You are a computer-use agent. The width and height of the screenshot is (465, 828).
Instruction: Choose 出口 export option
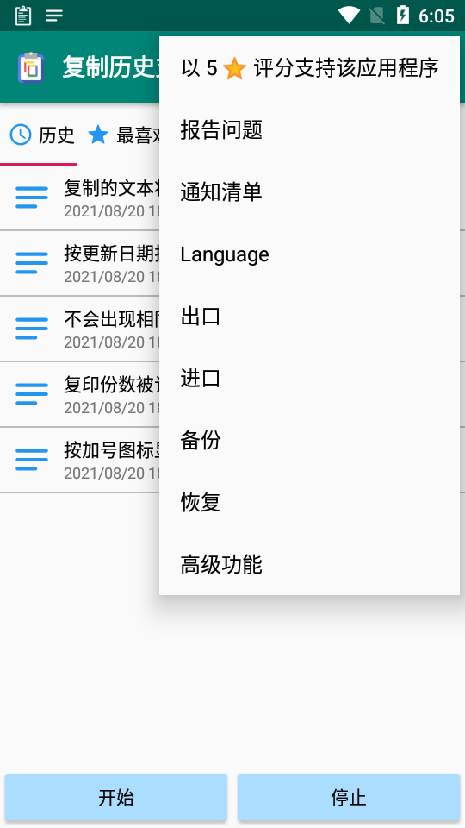click(309, 317)
